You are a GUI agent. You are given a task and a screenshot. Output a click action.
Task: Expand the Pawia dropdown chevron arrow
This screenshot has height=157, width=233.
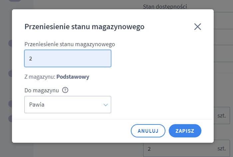click(106, 105)
